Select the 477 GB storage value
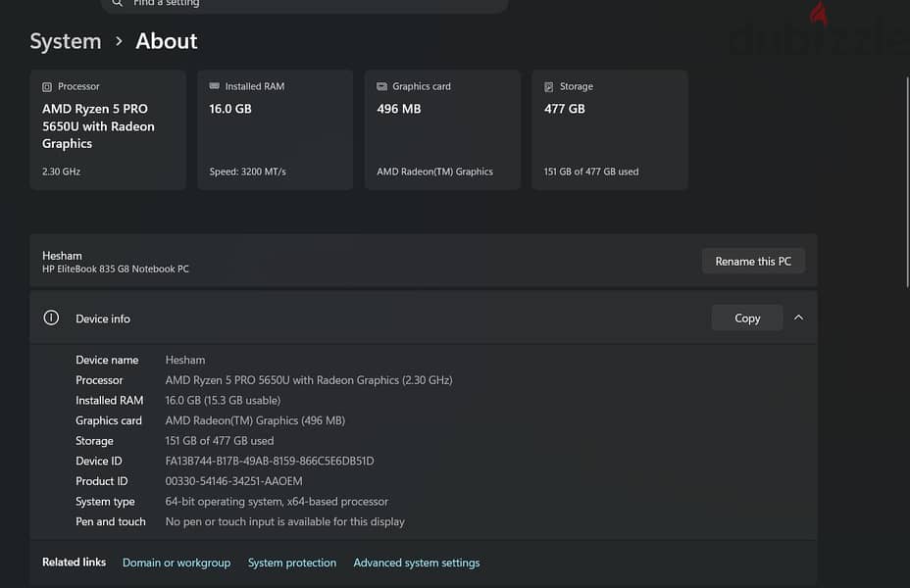The width and height of the screenshot is (910, 588). [565, 109]
